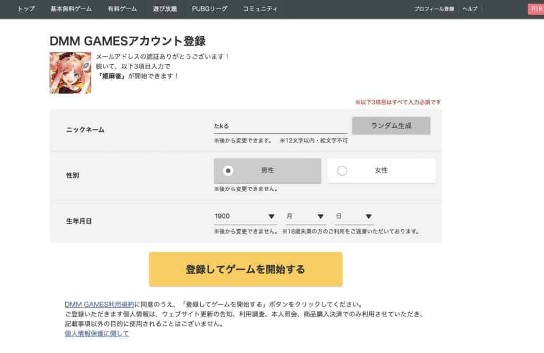Click the 姫麻雀 game character thumbnail
Screen dimensions: 544x353
coord(71,73)
